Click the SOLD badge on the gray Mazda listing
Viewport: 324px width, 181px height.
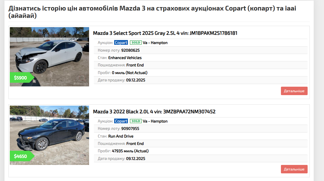point(136,43)
